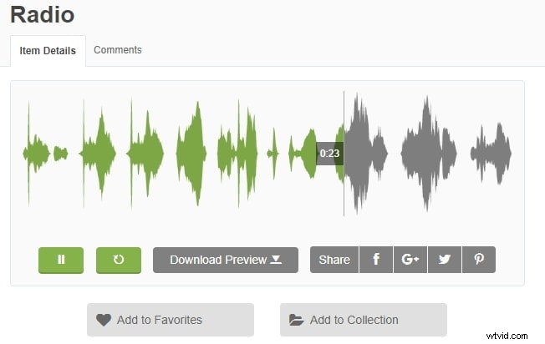
Task: Share the track on Twitter
Action: coord(445,260)
